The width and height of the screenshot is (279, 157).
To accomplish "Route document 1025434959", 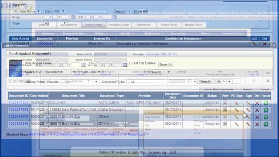I will coord(265,117).
